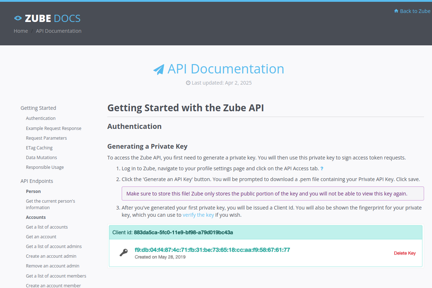432x288 pixels.
Task: Select the client id value text
Action: tap(183, 233)
